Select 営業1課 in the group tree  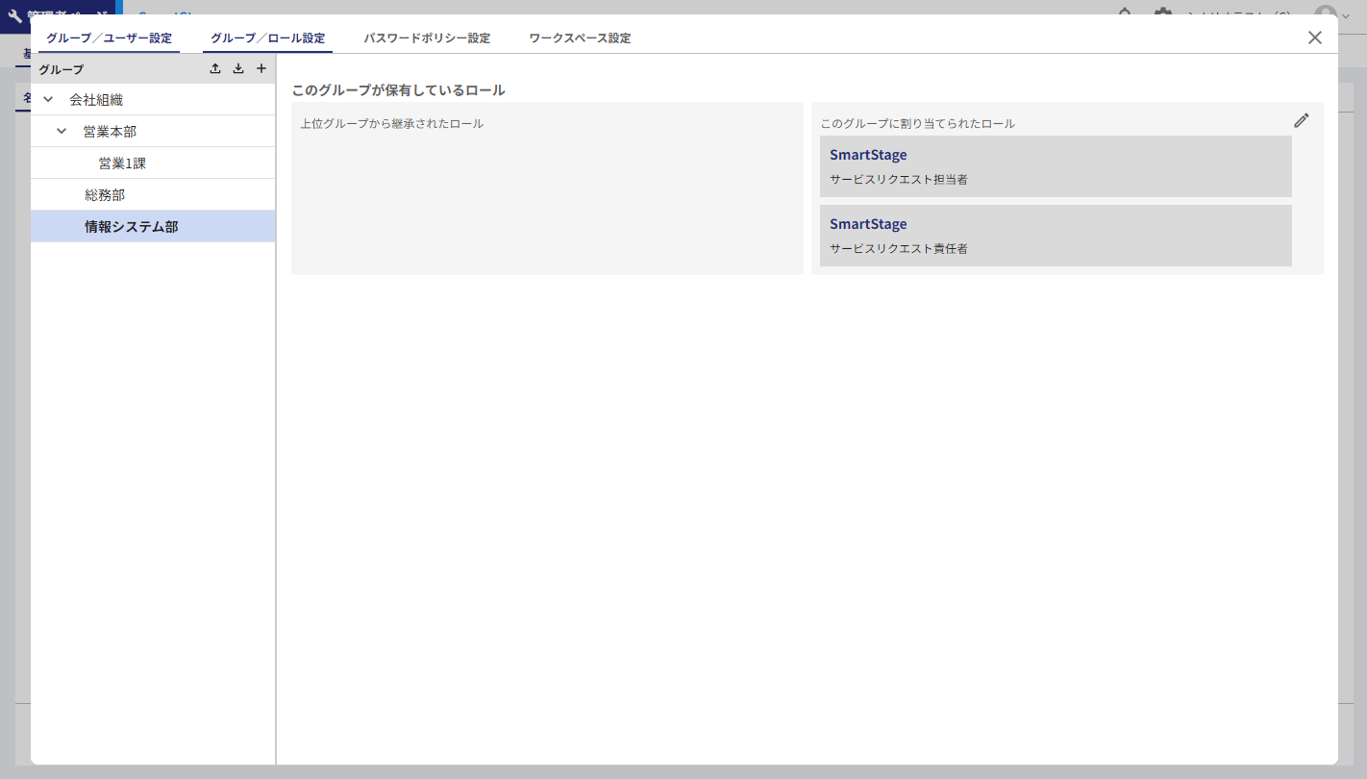pos(122,163)
